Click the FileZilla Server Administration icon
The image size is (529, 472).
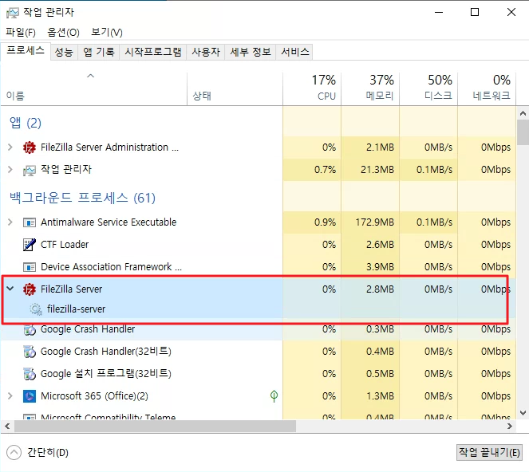coord(30,147)
